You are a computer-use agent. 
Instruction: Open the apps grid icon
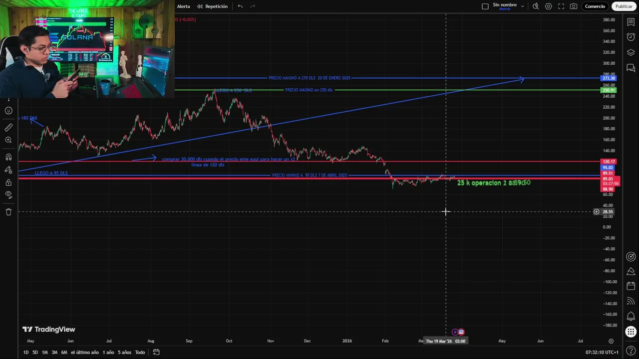(x=631, y=332)
